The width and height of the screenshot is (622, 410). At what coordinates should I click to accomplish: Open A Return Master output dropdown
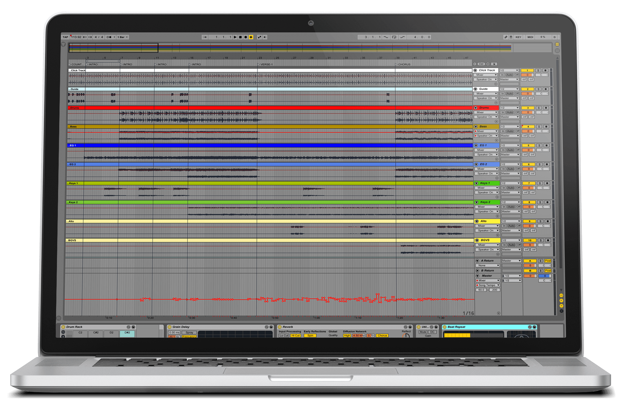511,261
